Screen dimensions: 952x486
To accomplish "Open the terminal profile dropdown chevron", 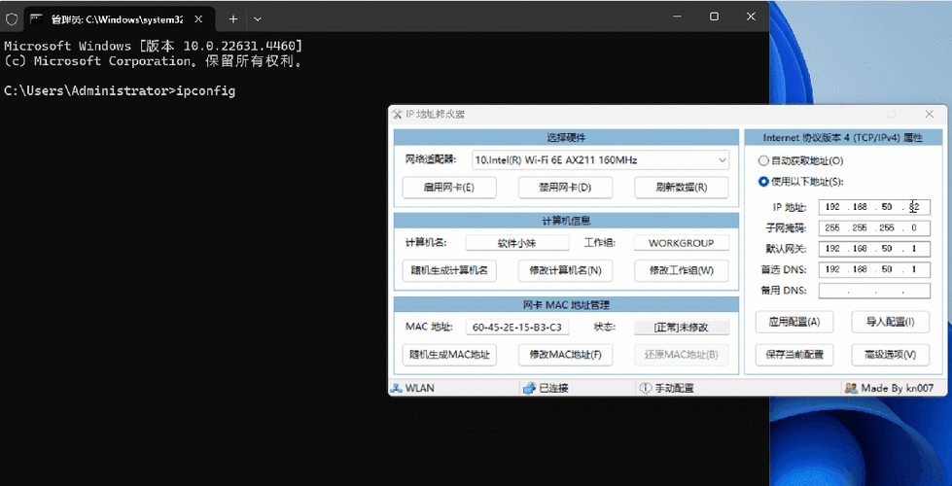I will pos(258,18).
